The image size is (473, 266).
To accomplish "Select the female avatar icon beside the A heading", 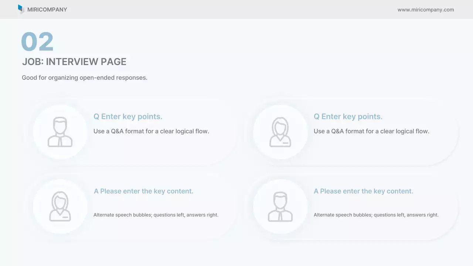I will pos(60,206).
